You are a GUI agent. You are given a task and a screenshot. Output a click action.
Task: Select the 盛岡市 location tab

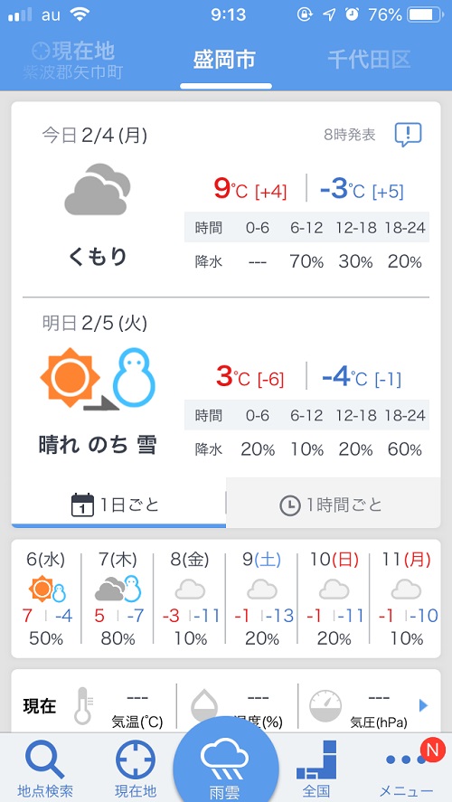(224, 60)
